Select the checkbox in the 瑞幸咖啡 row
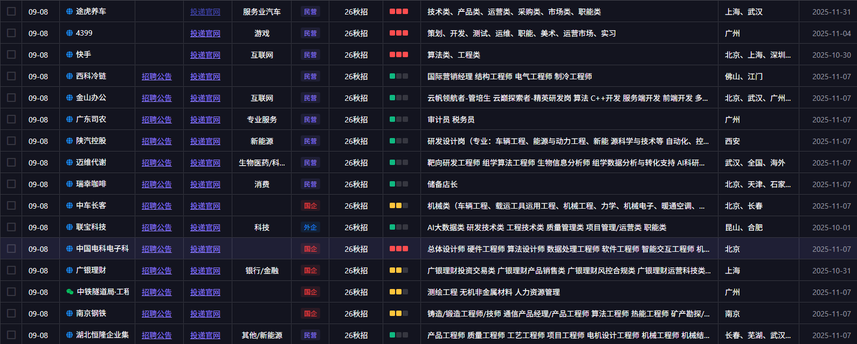Image resolution: width=857 pixels, height=344 pixels. [11, 184]
